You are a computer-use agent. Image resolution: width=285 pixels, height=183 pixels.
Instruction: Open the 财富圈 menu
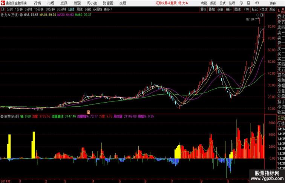pos(108,3)
